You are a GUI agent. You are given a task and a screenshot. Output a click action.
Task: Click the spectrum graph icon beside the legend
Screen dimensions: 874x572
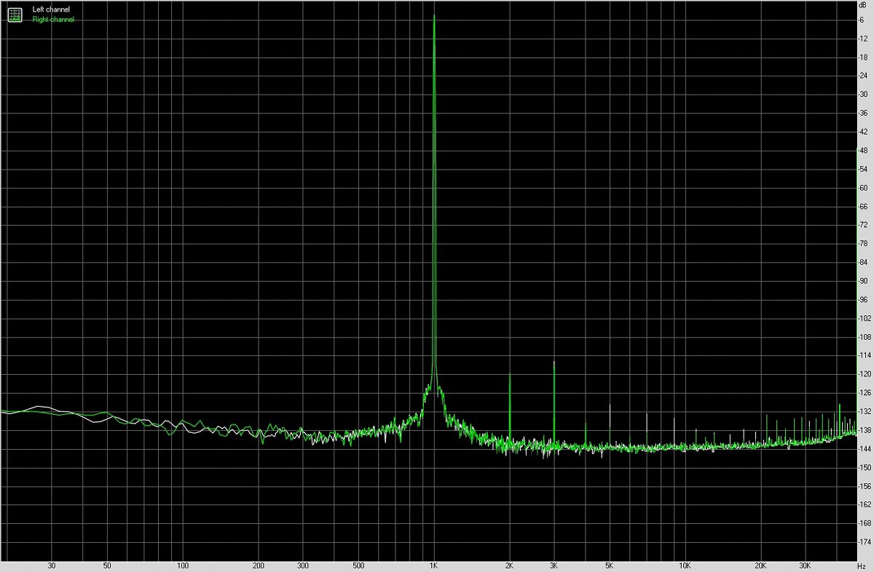pyautogui.click(x=15, y=14)
